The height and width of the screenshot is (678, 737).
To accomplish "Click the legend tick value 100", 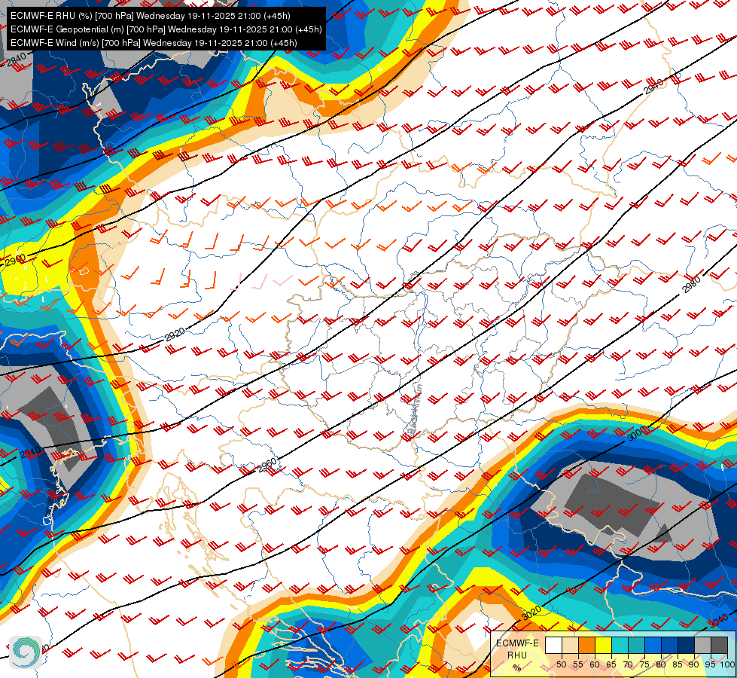I will (x=727, y=664).
